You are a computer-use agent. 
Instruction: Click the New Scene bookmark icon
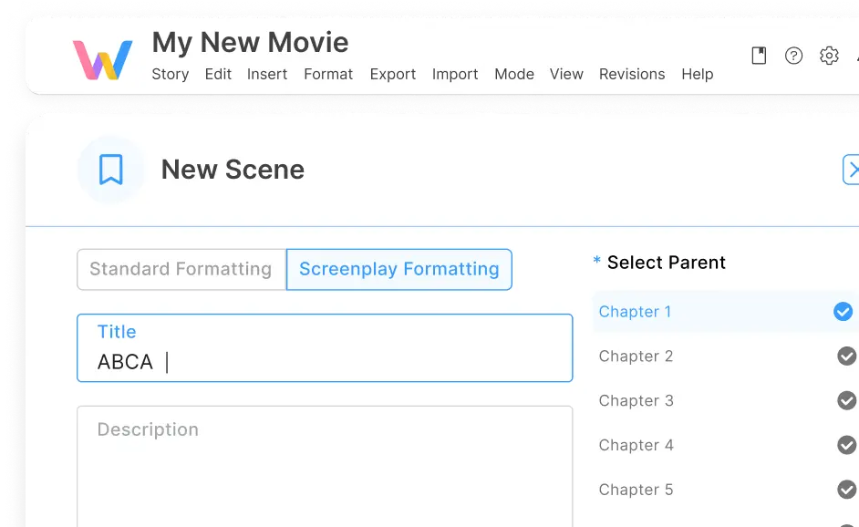[x=110, y=169]
